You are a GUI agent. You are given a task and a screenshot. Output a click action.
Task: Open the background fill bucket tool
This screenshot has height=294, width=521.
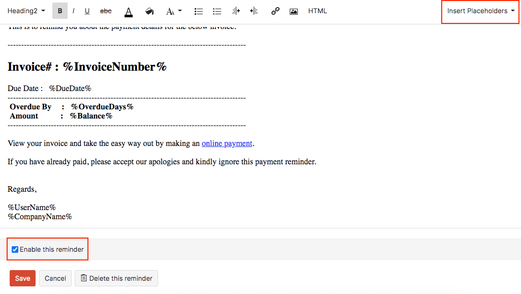pyautogui.click(x=149, y=11)
